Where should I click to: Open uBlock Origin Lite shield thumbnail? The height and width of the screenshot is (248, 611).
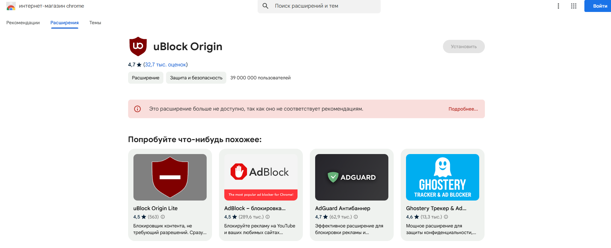pyautogui.click(x=170, y=177)
